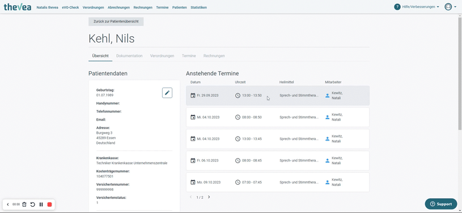
Task: Switch to the Verordnungen patient tab
Action: [162, 56]
